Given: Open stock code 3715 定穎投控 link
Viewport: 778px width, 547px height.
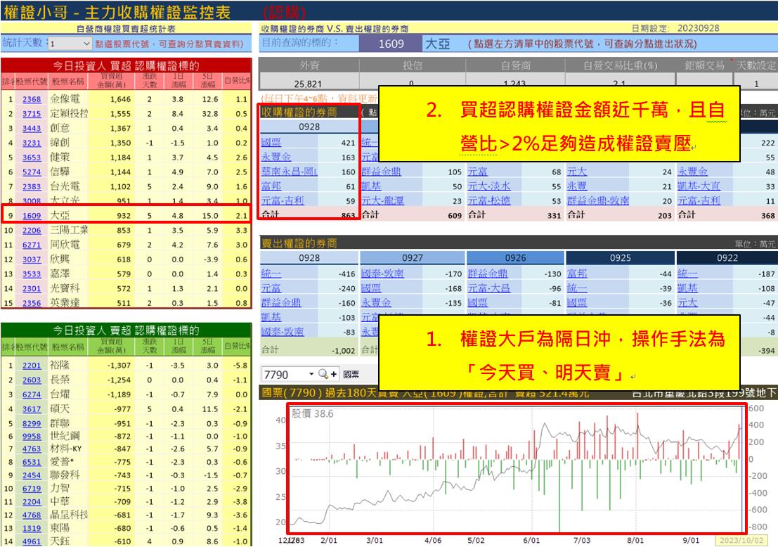Looking at the screenshot, I should (x=32, y=114).
